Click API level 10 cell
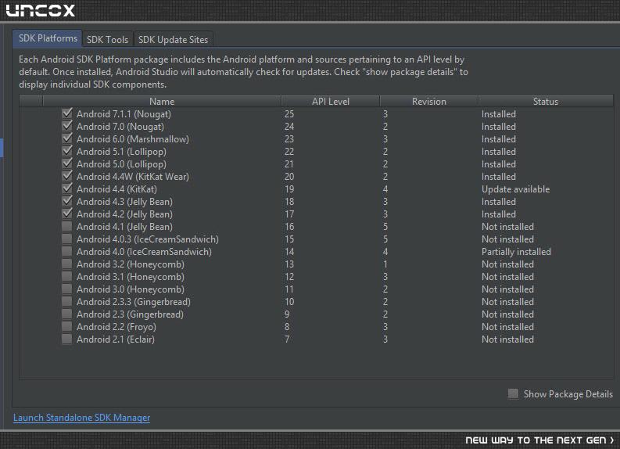This screenshot has width=620, height=449. (289, 301)
